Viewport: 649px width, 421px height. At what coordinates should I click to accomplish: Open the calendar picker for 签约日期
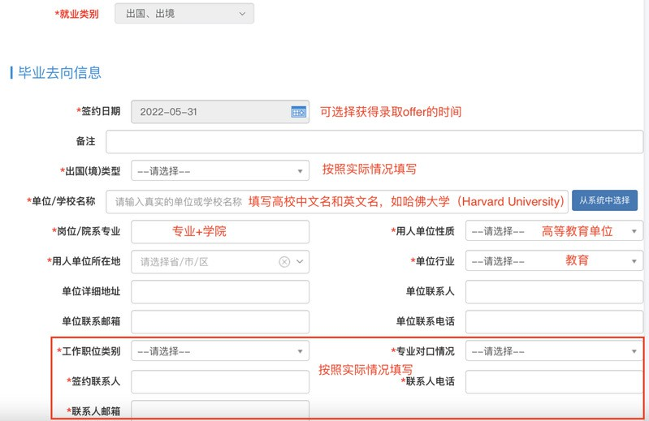point(298,112)
